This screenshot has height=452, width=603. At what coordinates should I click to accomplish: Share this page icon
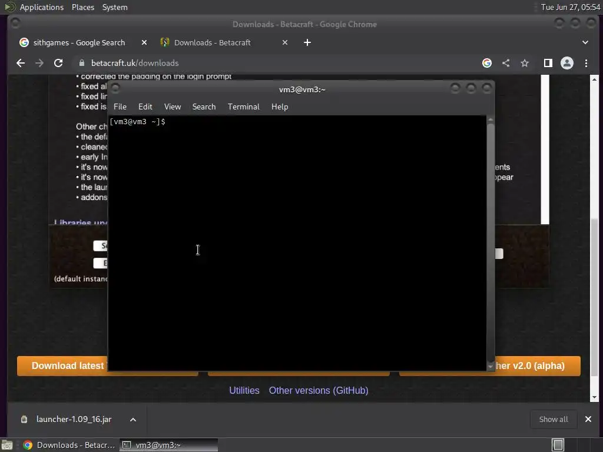[506, 63]
